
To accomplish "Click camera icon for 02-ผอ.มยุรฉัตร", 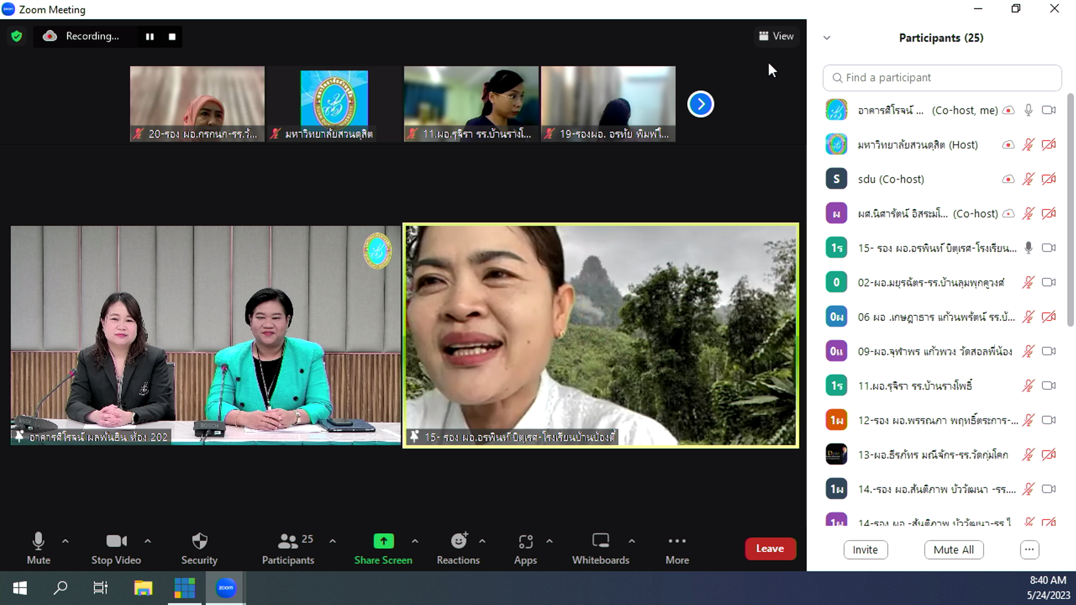I will click(1049, 282).
